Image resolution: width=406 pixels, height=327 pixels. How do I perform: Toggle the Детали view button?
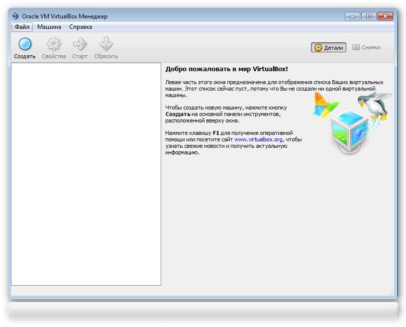(328, 47)
